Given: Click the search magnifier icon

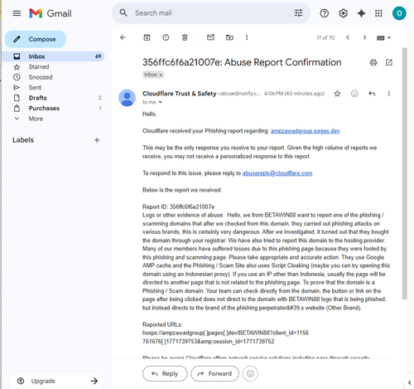Looking at the screenshot, I should [123, 12].
